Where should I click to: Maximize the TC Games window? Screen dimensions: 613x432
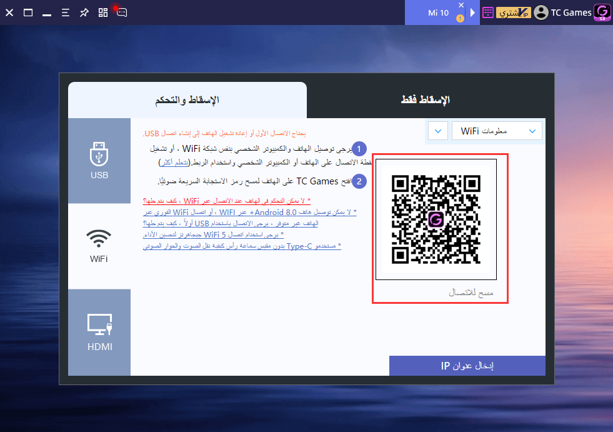pyautogui.click(x=28, y=13)
